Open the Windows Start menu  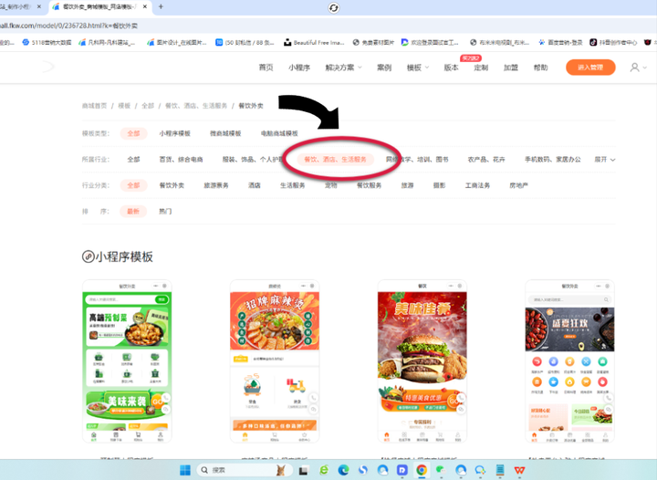(x=184, y=470)
